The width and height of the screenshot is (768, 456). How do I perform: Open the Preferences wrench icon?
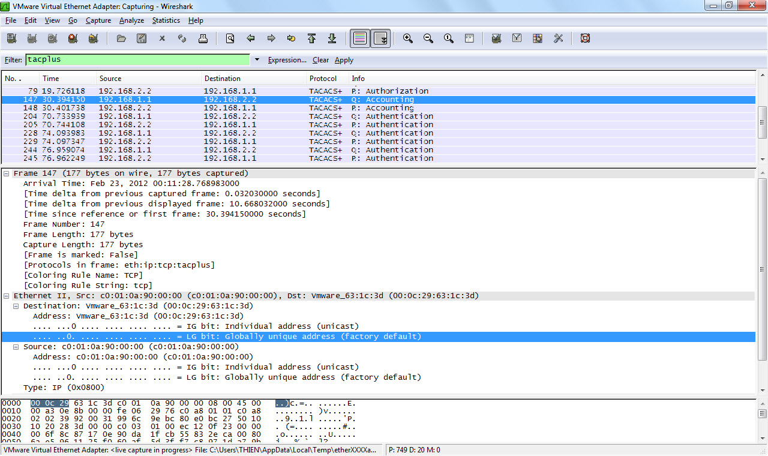[x=558, y=38]
